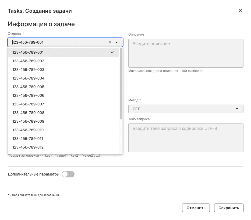Viewport: 251px width, 220px height.
Task: Choose queue 123-456-789-005 from list
Action: tap(28, 87)
